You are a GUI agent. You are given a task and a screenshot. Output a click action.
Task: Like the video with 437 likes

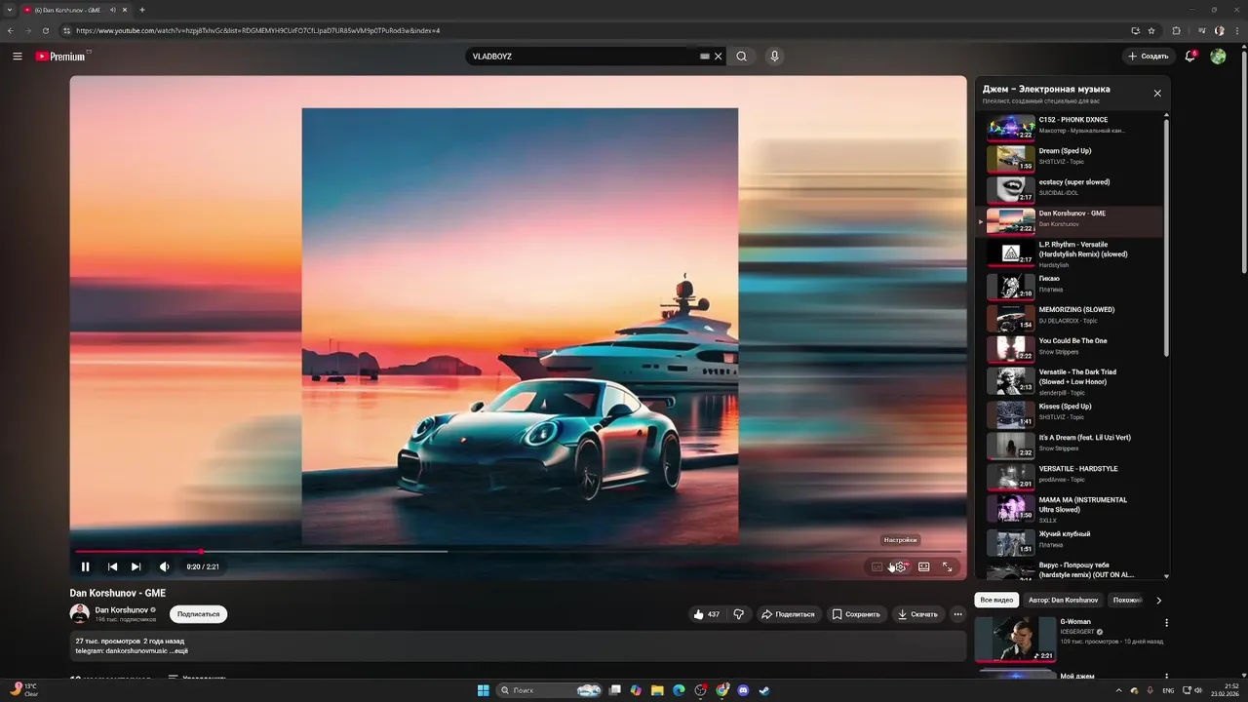707,614
